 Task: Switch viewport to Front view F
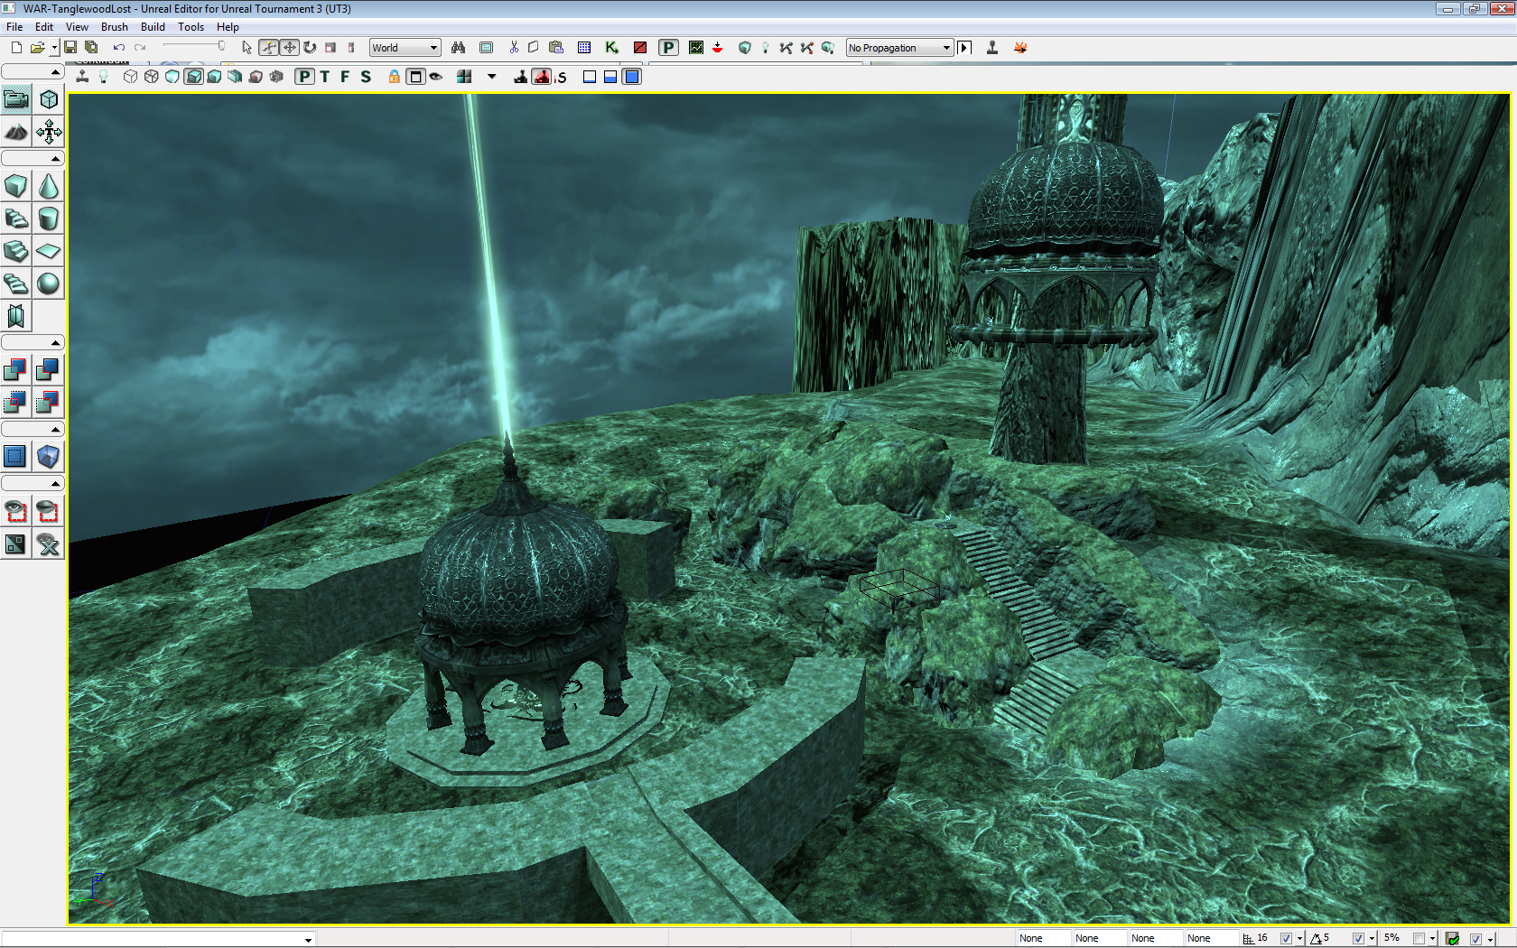click(x=345, y=77)
